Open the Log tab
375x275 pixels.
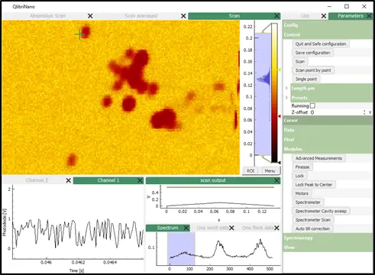click(305, 16)
